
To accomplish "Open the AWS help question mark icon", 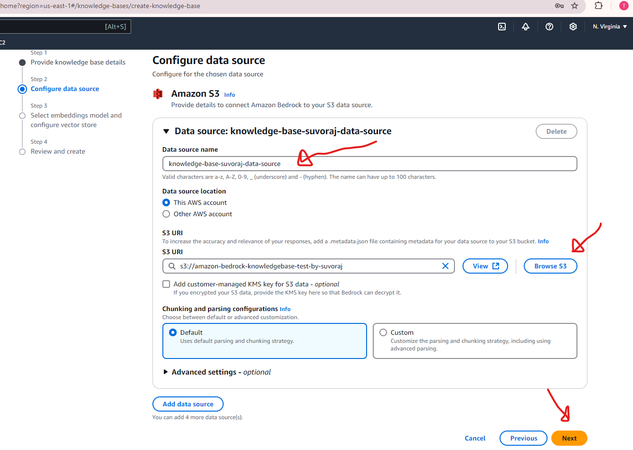I will point(549,27).
